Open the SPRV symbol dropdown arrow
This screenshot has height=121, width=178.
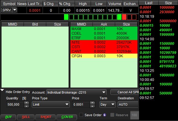(x=15, y=10)
